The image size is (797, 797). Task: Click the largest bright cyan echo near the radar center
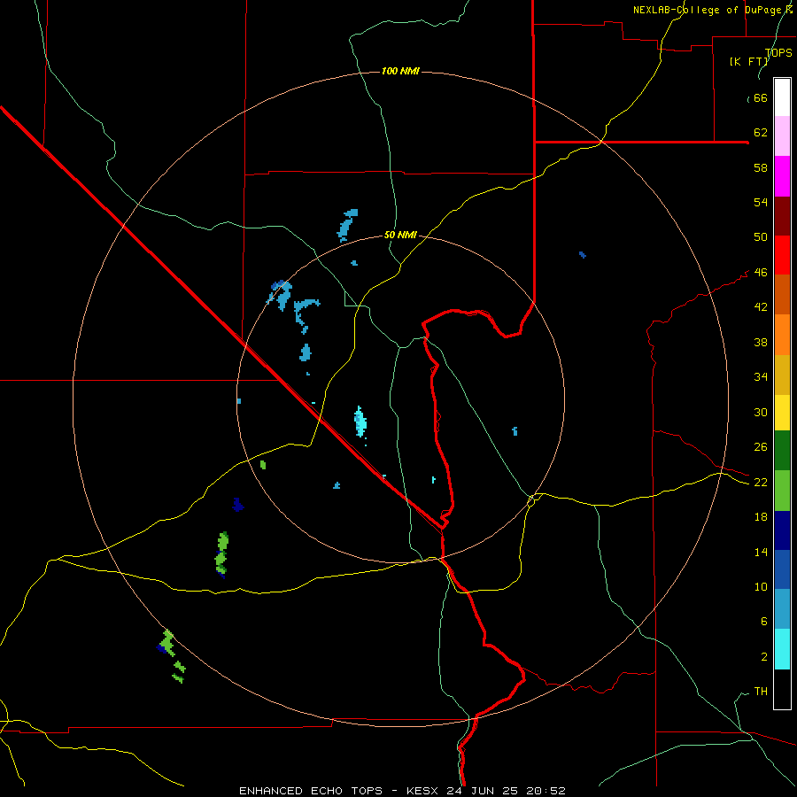click(x=360, y=422)
